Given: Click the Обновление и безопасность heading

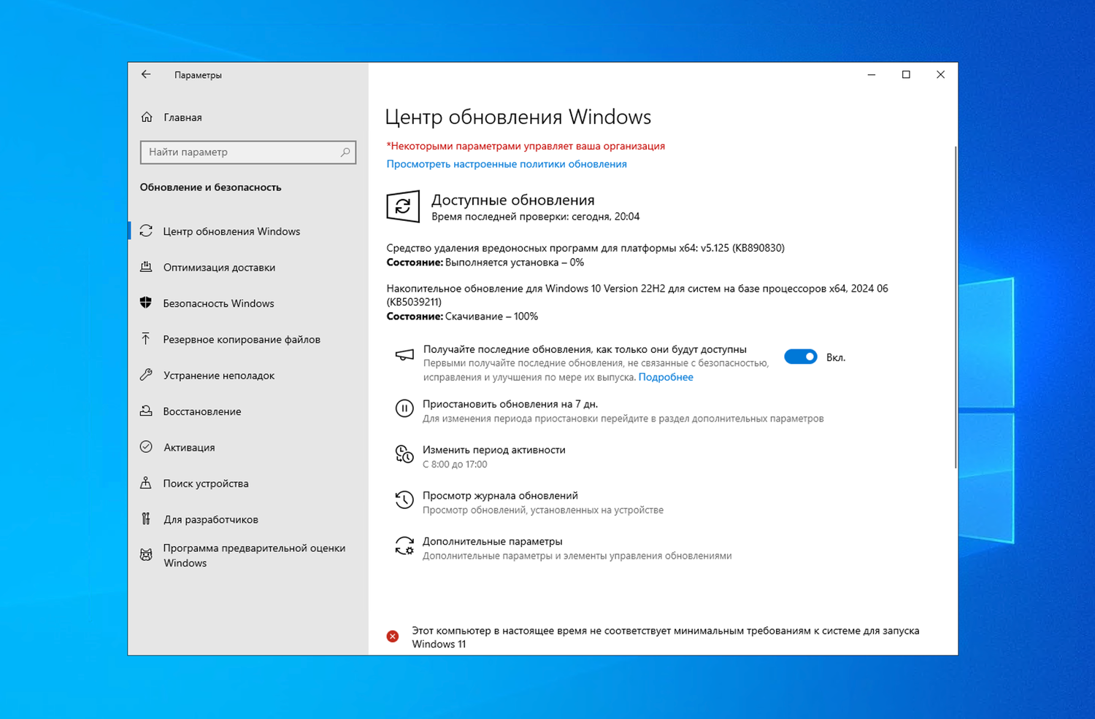Looking at the screenshot, I should pos(210,187).
